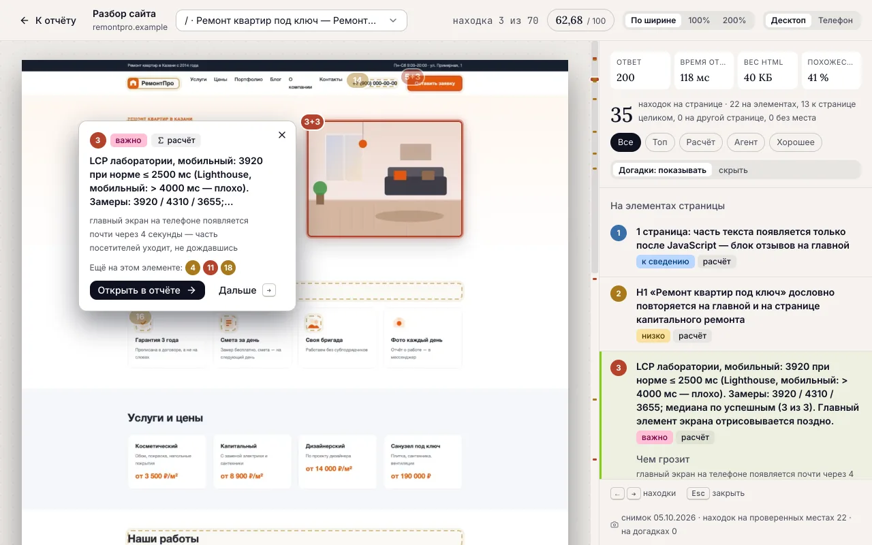Viewport: 872px width, 545px height.
Task: Click the important tag важно in popup
Action: [128, 140]
